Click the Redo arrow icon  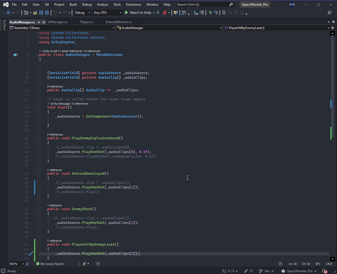[x=65, y=13]
